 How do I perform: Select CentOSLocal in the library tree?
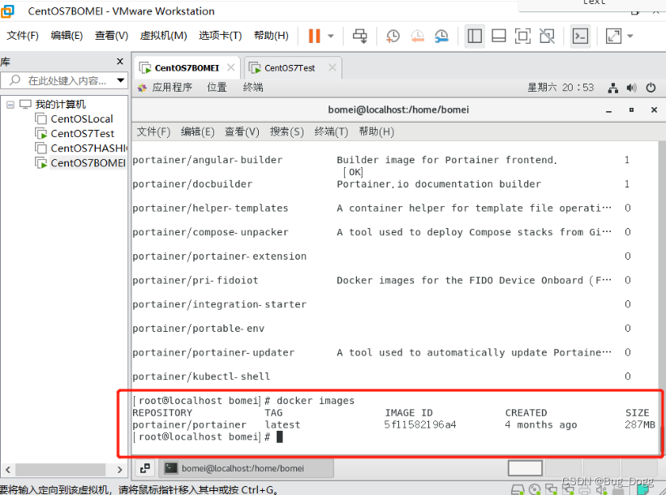[82, 119]
